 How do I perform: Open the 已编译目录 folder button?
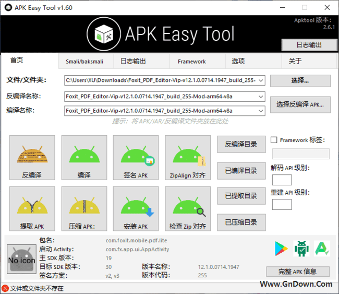tap(241, 171)
